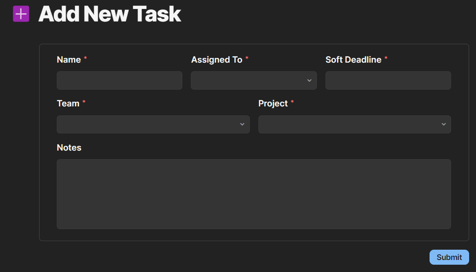Viewport: 476px width, 272px height.
Task: Click the Team label text
Action: [x=68, y=103]
